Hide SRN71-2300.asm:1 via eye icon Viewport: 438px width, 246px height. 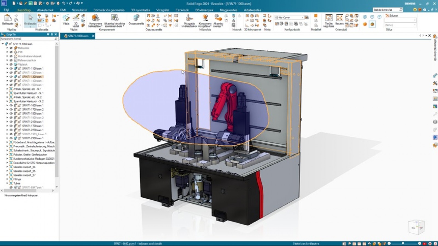[11, 138]
